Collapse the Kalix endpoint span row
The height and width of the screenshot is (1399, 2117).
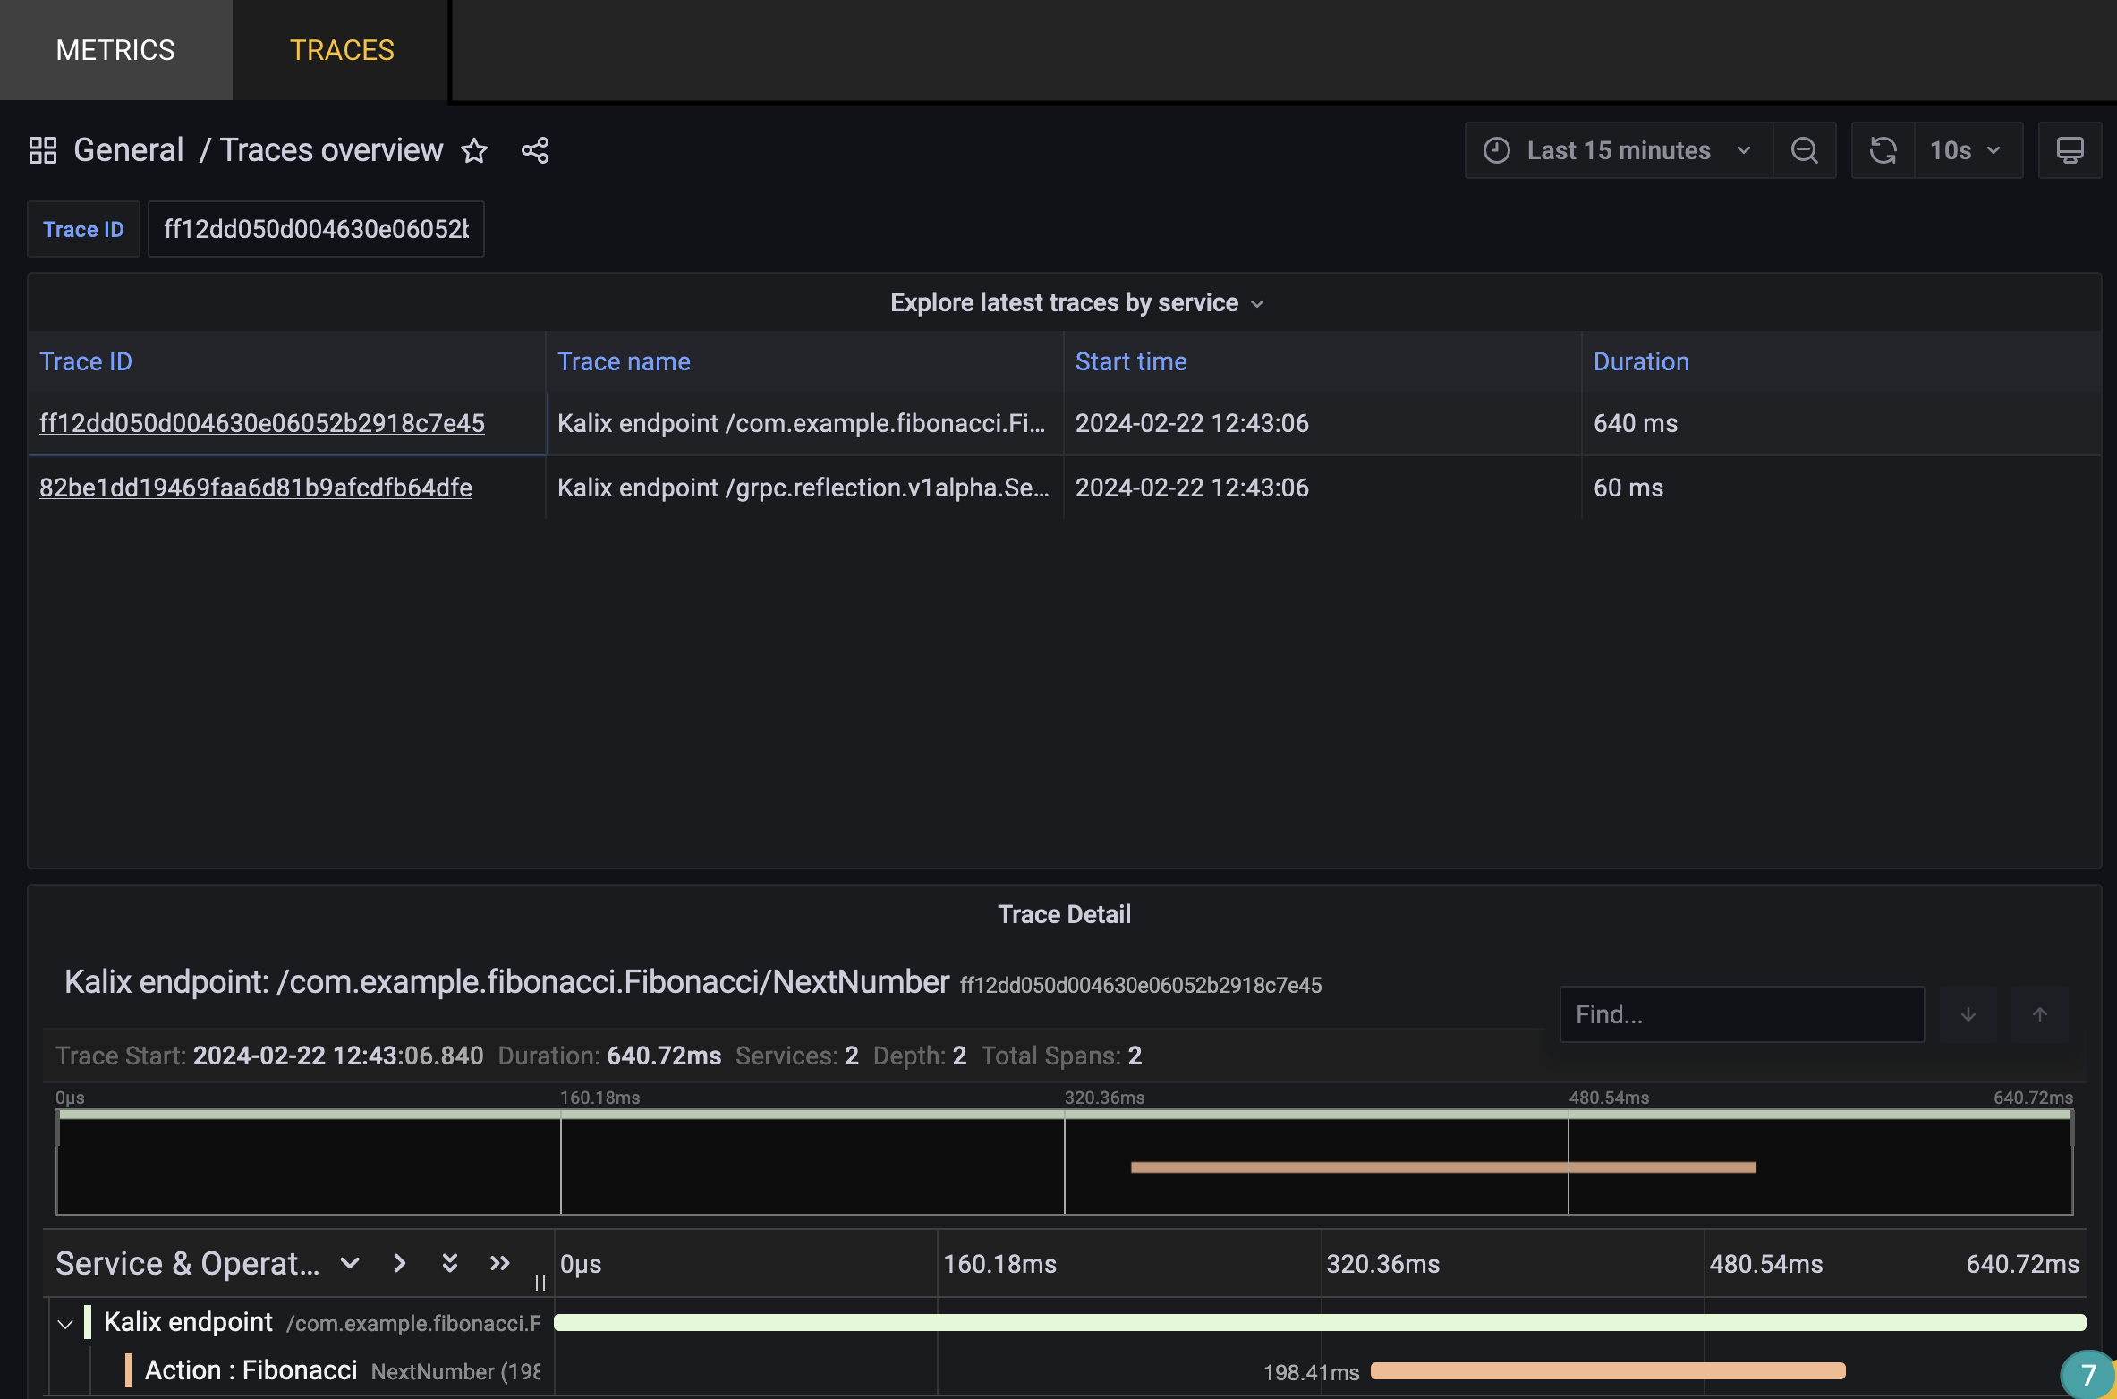[x=64, y=1323]
